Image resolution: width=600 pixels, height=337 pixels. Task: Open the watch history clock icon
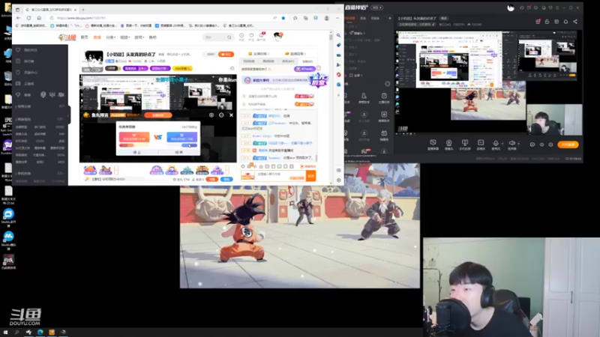click(241, 35)
